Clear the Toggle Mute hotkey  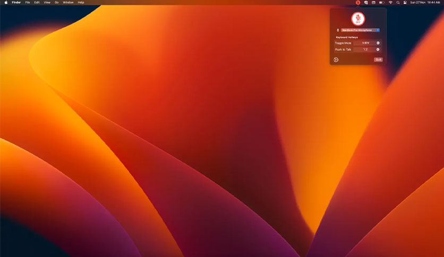(378, 43)
